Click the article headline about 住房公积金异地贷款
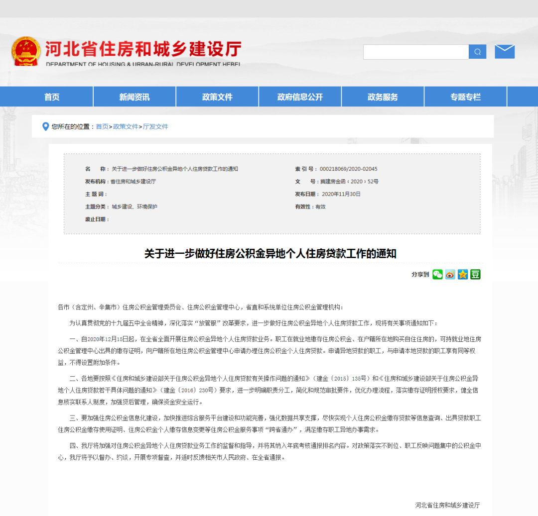This screenshot has width=538, height=516. 270,254
